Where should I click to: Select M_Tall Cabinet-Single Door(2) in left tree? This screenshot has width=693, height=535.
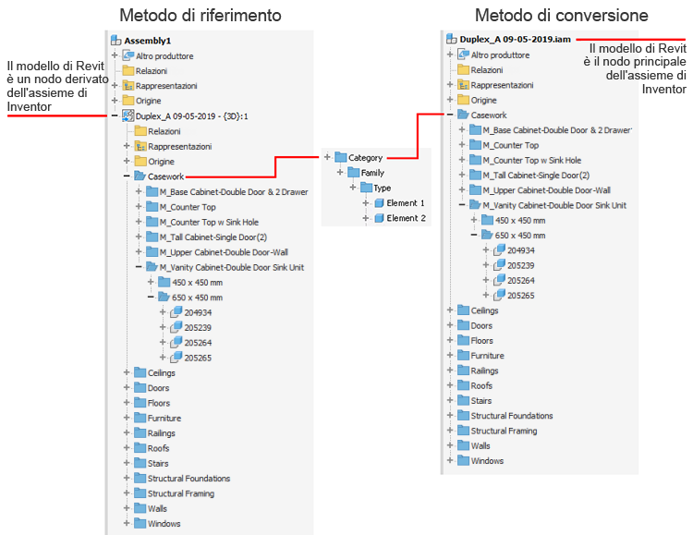(x=213, y=237)
